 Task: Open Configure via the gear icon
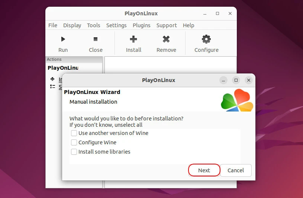point(206,39)
